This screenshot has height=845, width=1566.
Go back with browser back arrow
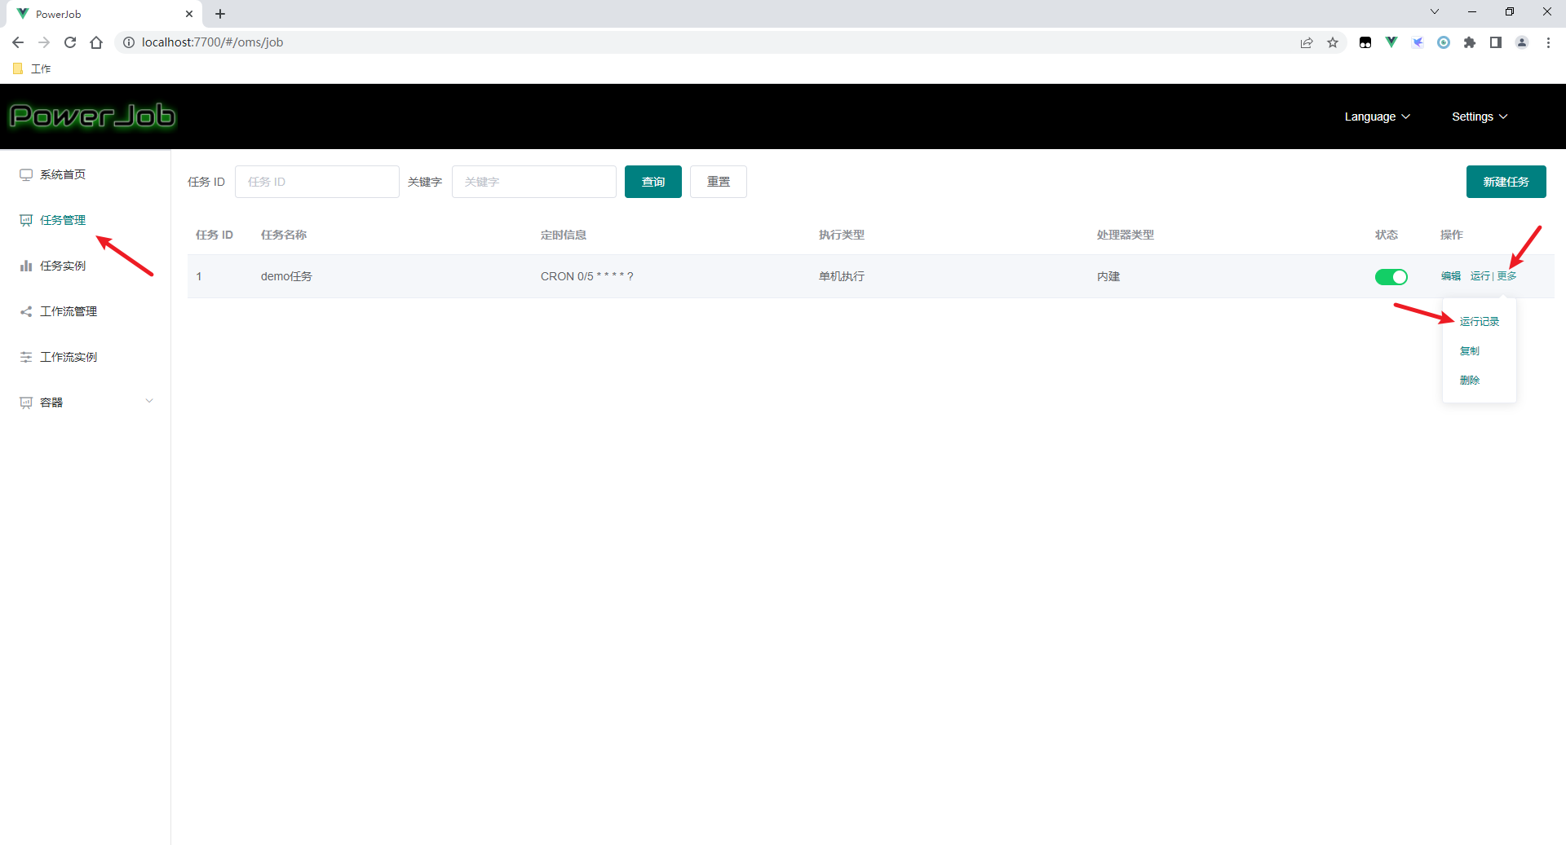point(18,42)
